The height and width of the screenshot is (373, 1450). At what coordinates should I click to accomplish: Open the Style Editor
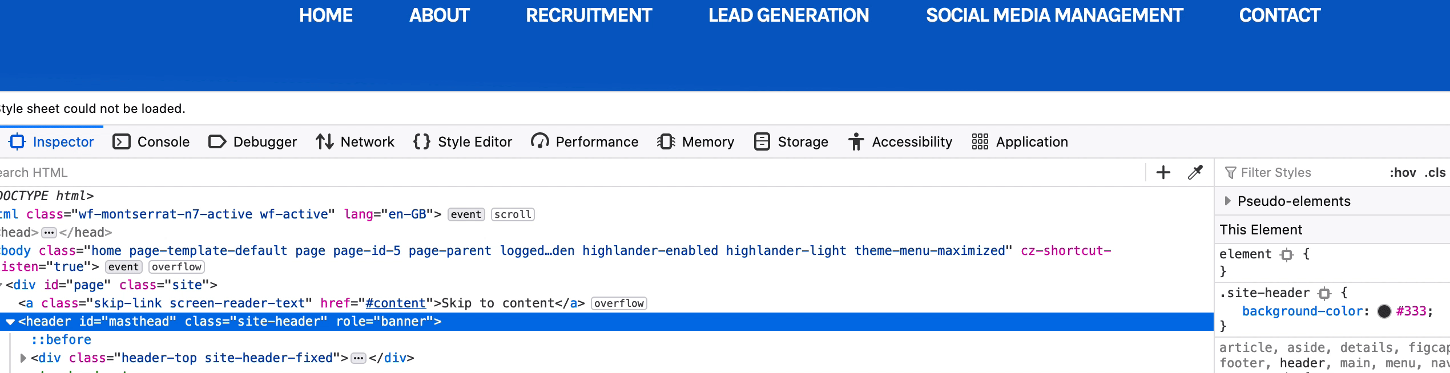pyautogui.click(x=475, y=142)
